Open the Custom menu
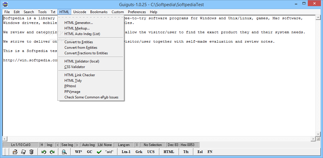 click(118, 12)
